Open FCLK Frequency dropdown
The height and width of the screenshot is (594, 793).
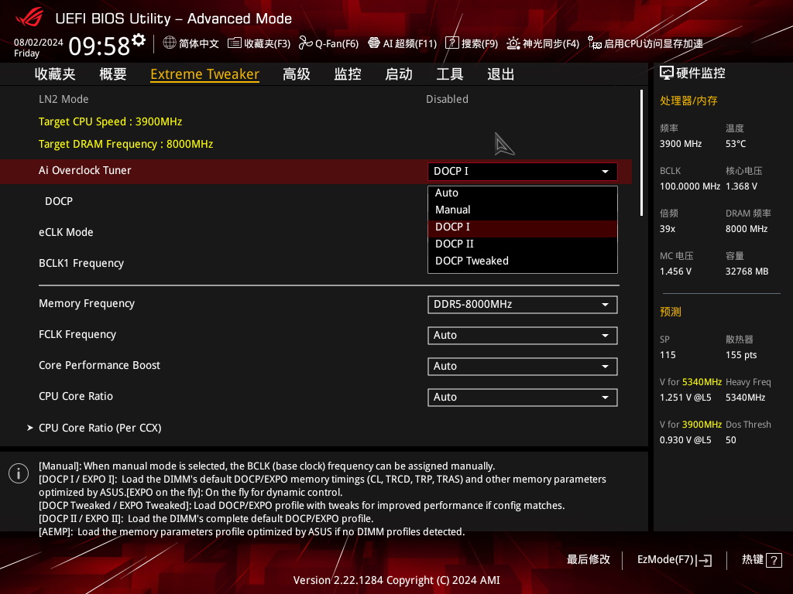[x=523, y=336]
